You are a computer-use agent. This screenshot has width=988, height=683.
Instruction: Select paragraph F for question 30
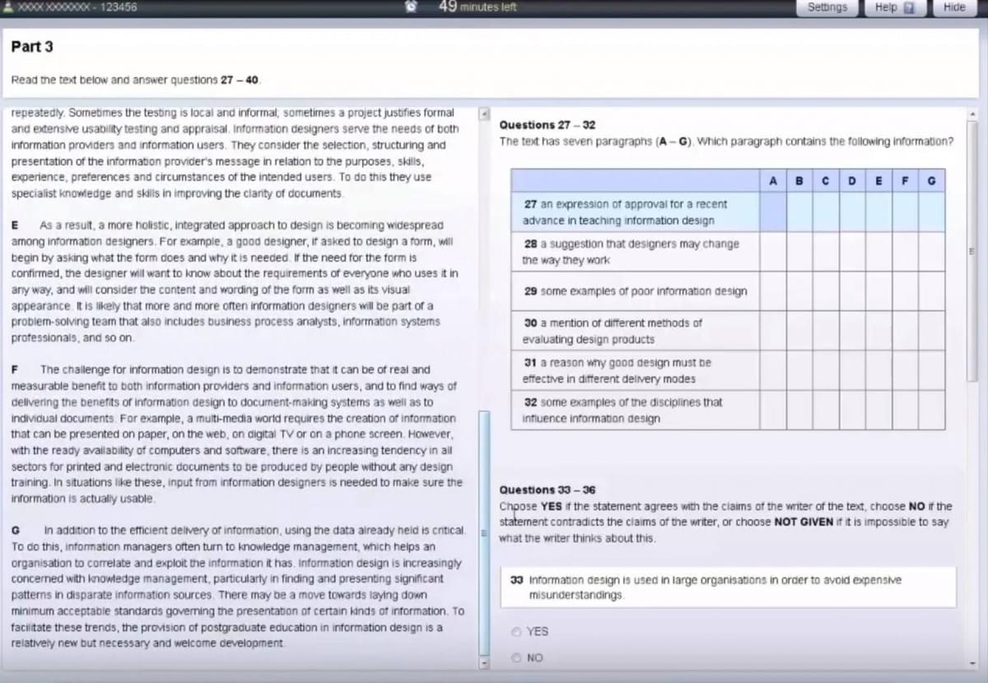[905, 331]
